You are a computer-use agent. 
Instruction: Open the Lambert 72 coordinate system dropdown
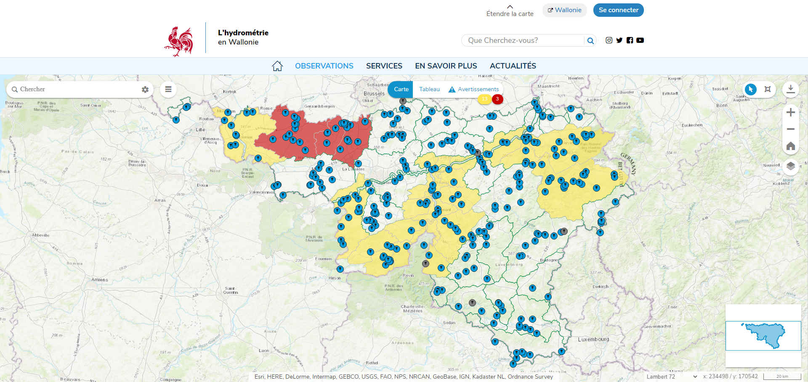coord(672,377)
